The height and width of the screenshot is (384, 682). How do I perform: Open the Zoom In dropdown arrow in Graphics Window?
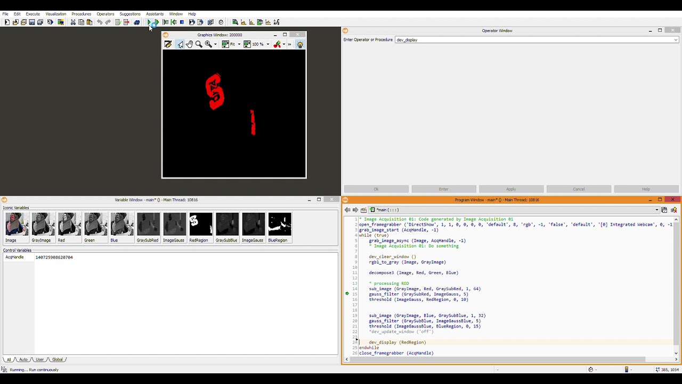click(x=215, y=44)
